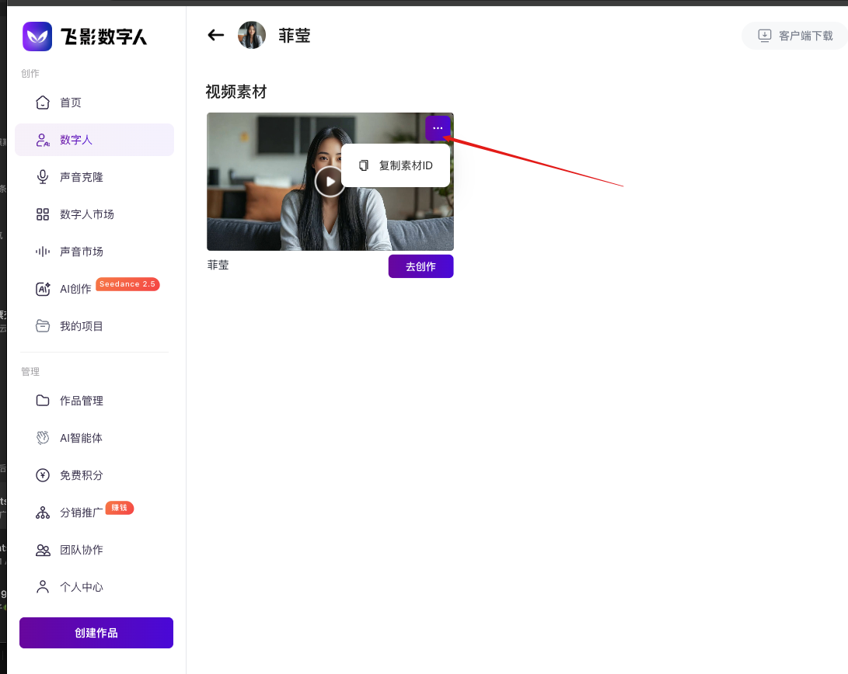Open the 免费积分 yen coin icon

43,475
